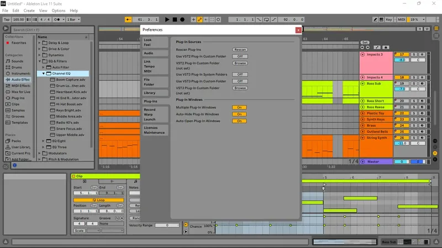Switch to Library preferences tab

point(155,93)
